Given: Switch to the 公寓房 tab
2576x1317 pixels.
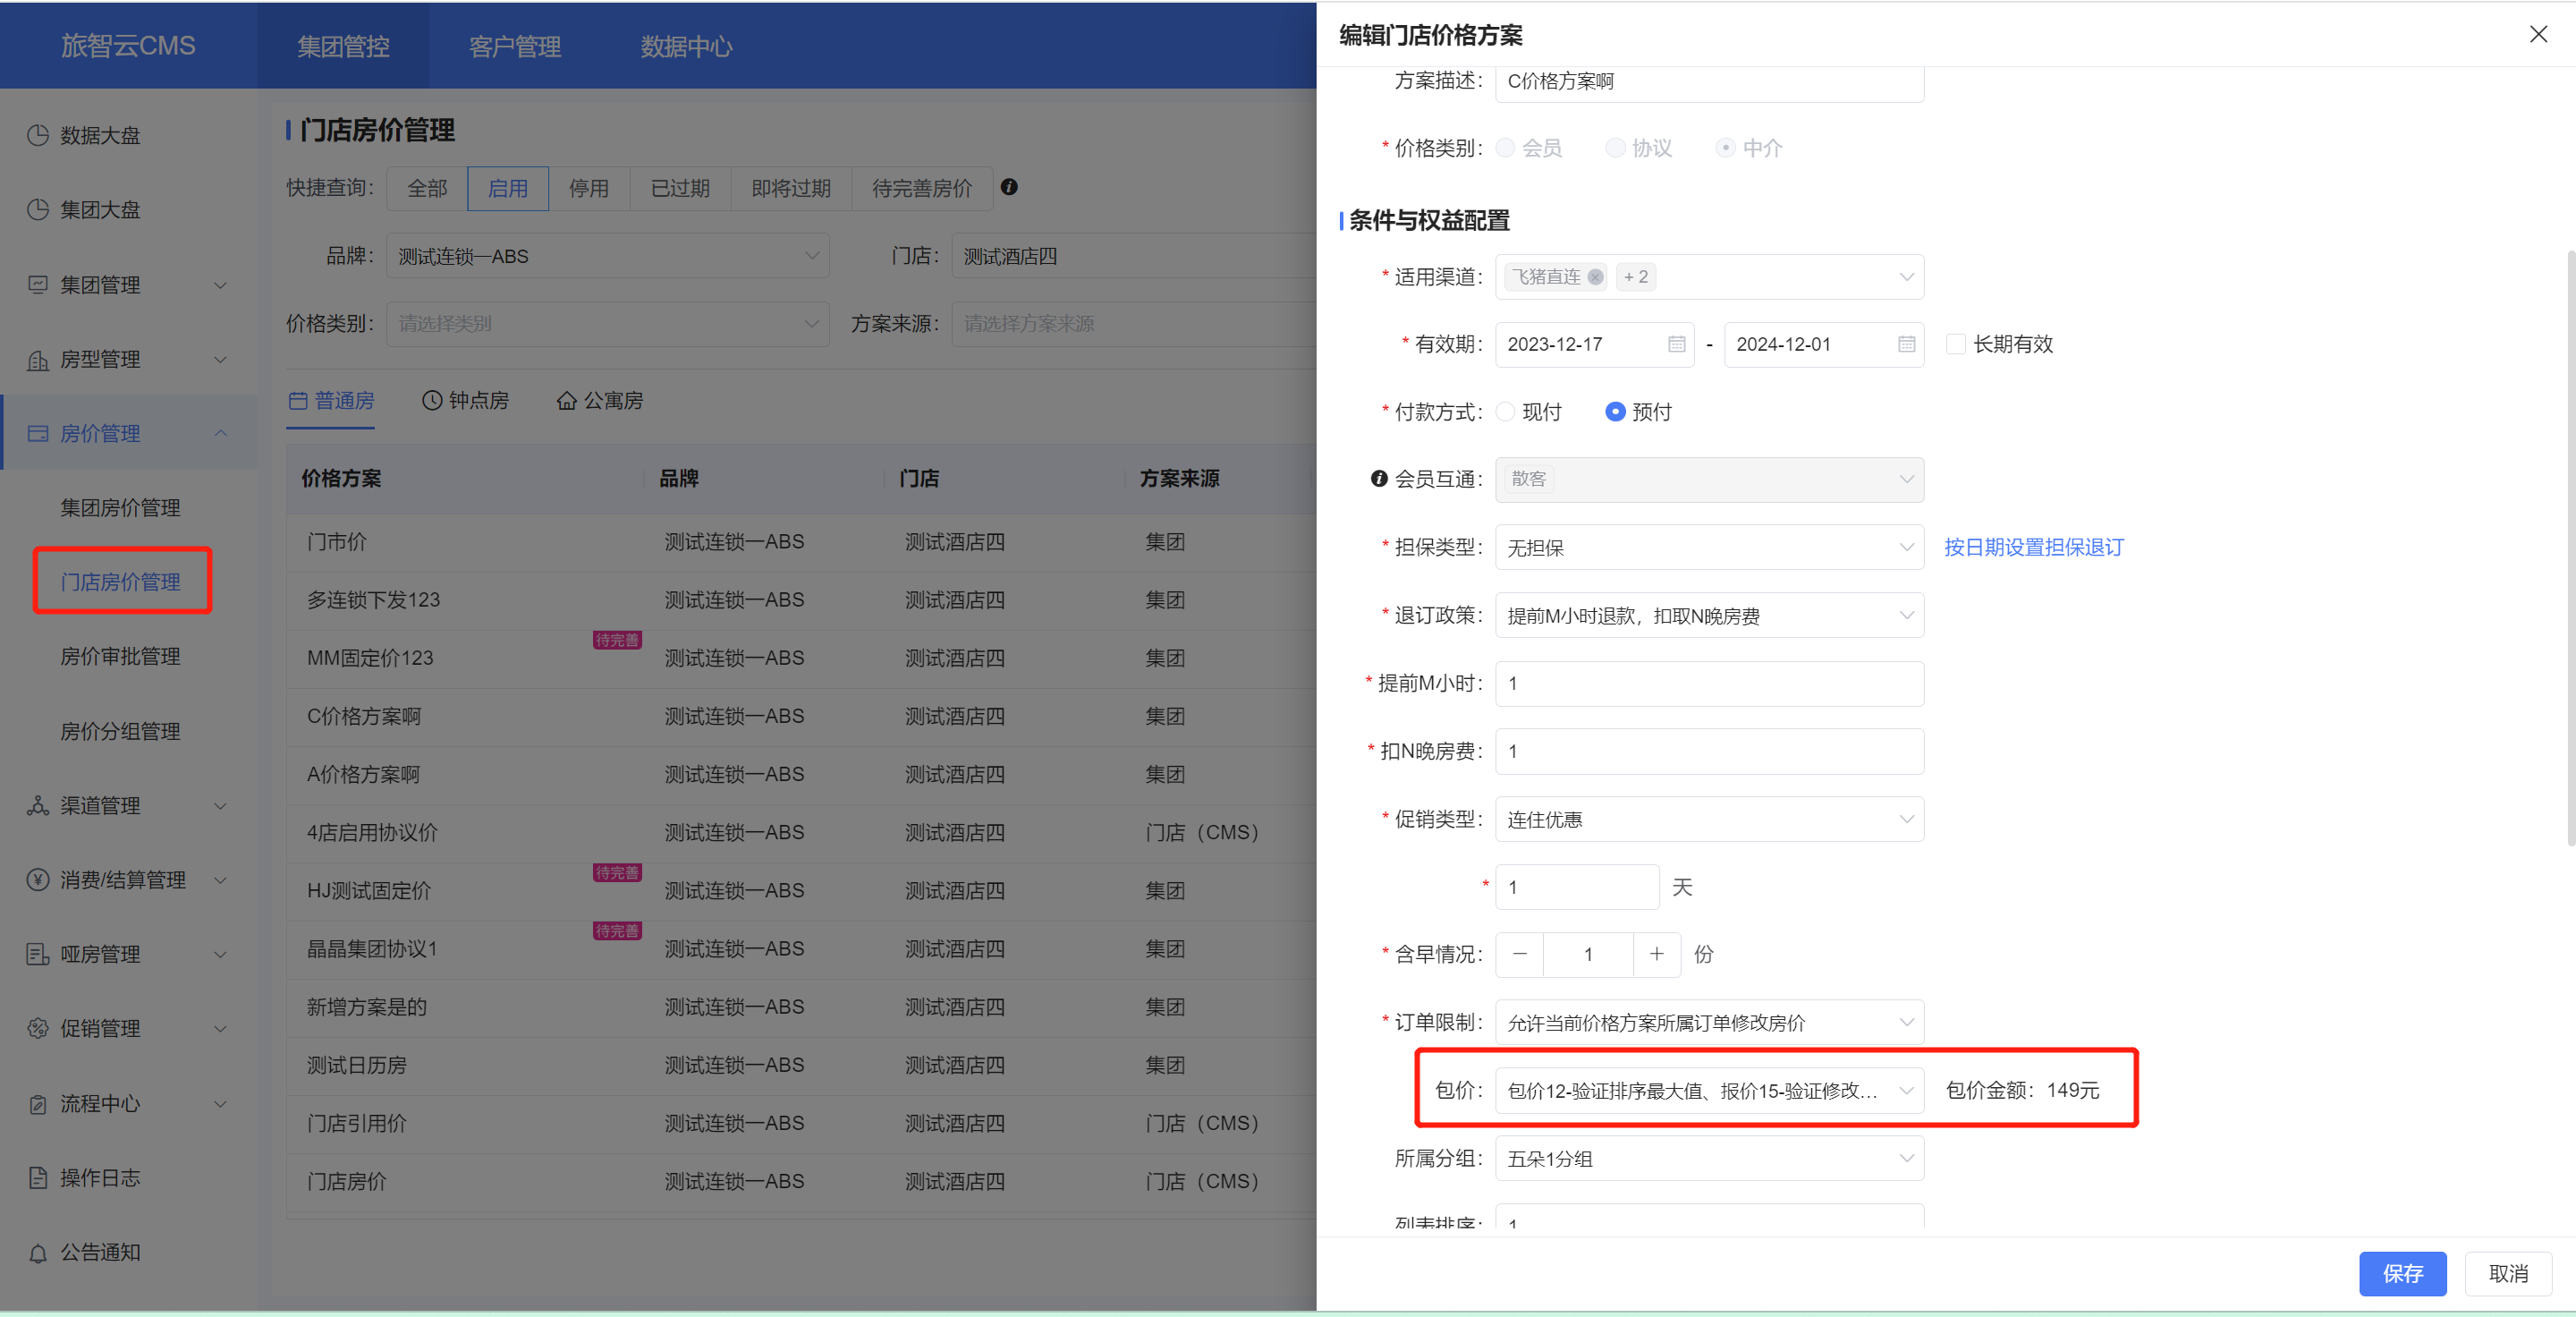Looking at the screenshot, I should coord(600,401).
